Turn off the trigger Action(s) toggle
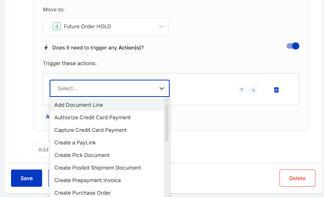The image size is (324, 197). tap(293, 46)
